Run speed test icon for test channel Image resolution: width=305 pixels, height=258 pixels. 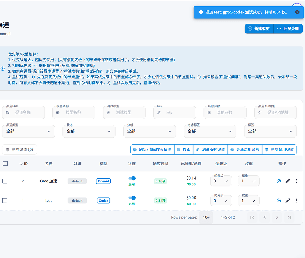click(279, 201)
